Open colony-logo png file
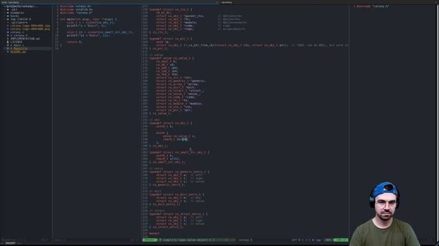Image resolution: width=439 pixels, height=246 pixels. [x=30, y=29]
